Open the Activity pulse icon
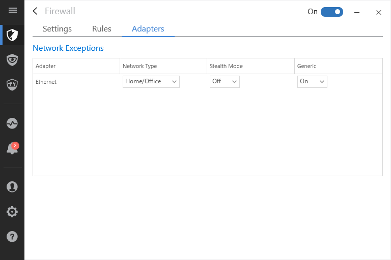Screen dimensions: 391x260 tap(12, 123)
